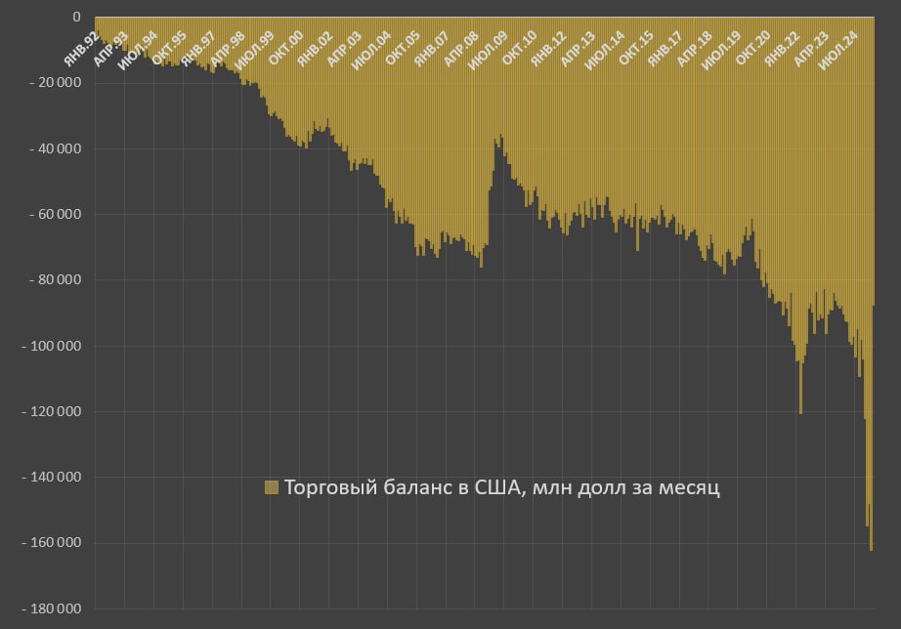Select the 0 value on vertical axis

pyautogui.click(x=75, y=18)
